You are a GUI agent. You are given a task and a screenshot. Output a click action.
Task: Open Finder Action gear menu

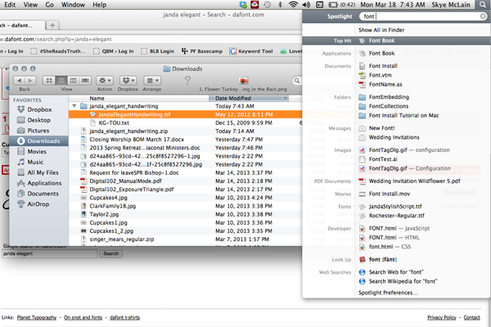click(105, 80)
